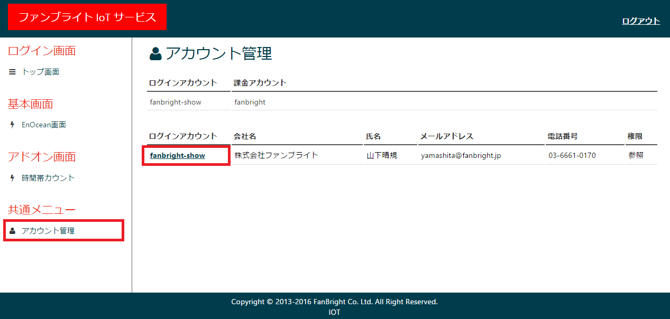Click the メールアドレス column header
This screenshot has width=670, height=319.
[446, 136]
